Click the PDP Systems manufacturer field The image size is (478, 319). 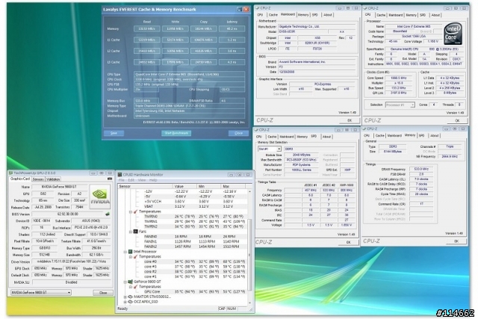pos(301,164)
